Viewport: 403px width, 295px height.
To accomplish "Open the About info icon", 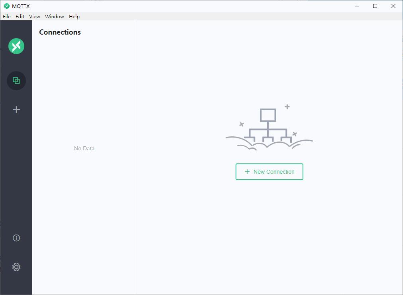I will tap(16, 238).
